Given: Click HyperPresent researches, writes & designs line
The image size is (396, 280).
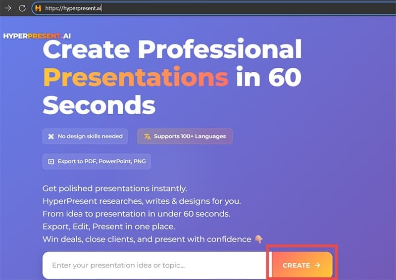Looking at the screenshot, I should [x=142, y=201].
